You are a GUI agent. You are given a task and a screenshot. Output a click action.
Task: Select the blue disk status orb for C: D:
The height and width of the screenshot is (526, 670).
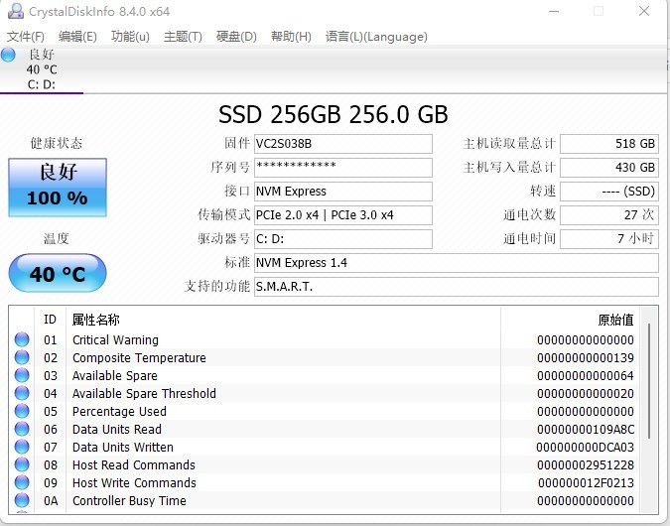8,55
